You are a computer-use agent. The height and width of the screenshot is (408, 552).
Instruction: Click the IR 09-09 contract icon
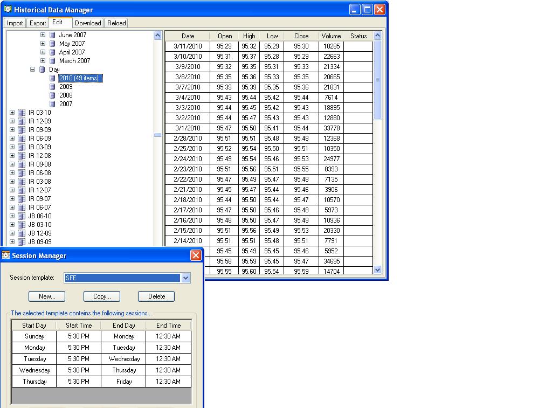[22, 130]
